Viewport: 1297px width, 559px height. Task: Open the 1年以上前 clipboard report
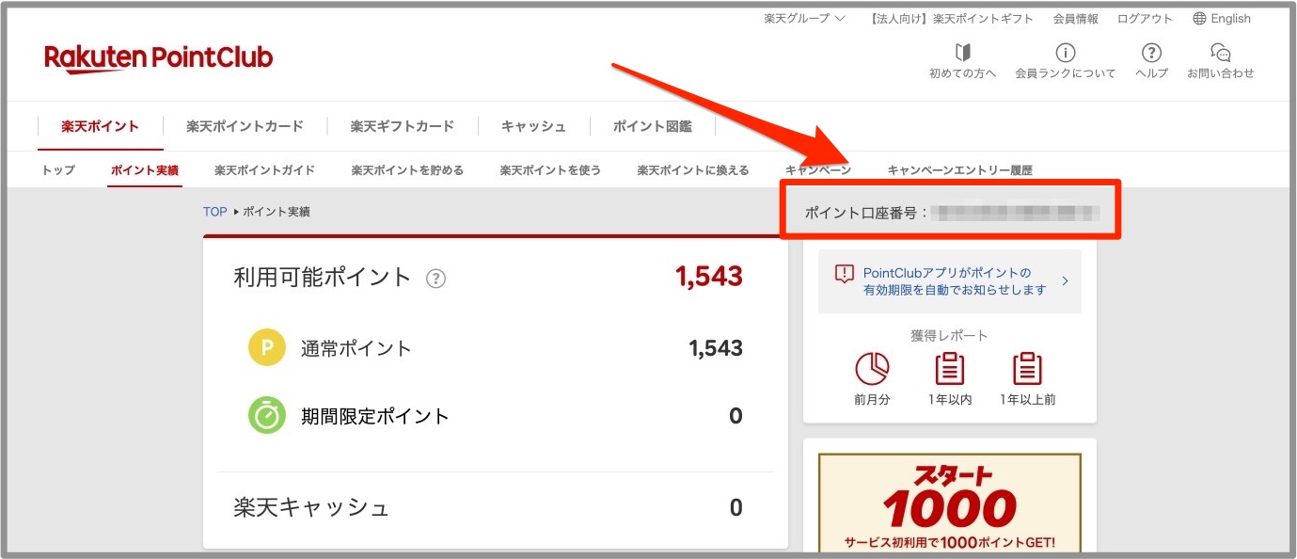pyautogui.click(x=1027, y=369)
